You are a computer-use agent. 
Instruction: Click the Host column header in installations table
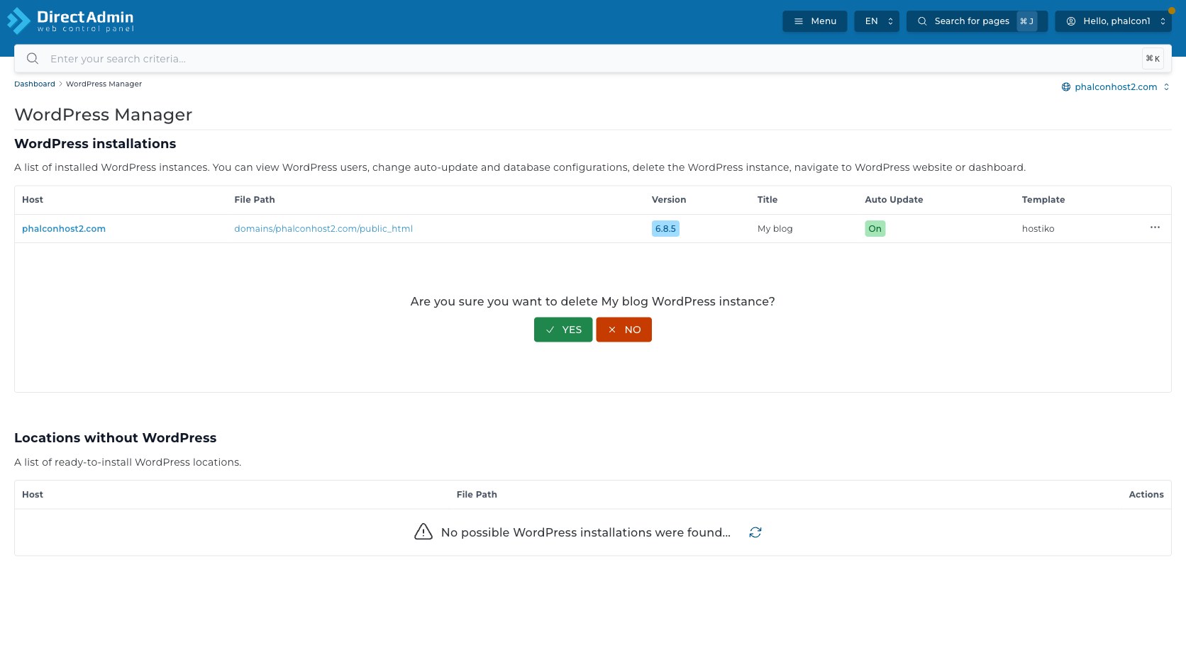tap(33, 200)
